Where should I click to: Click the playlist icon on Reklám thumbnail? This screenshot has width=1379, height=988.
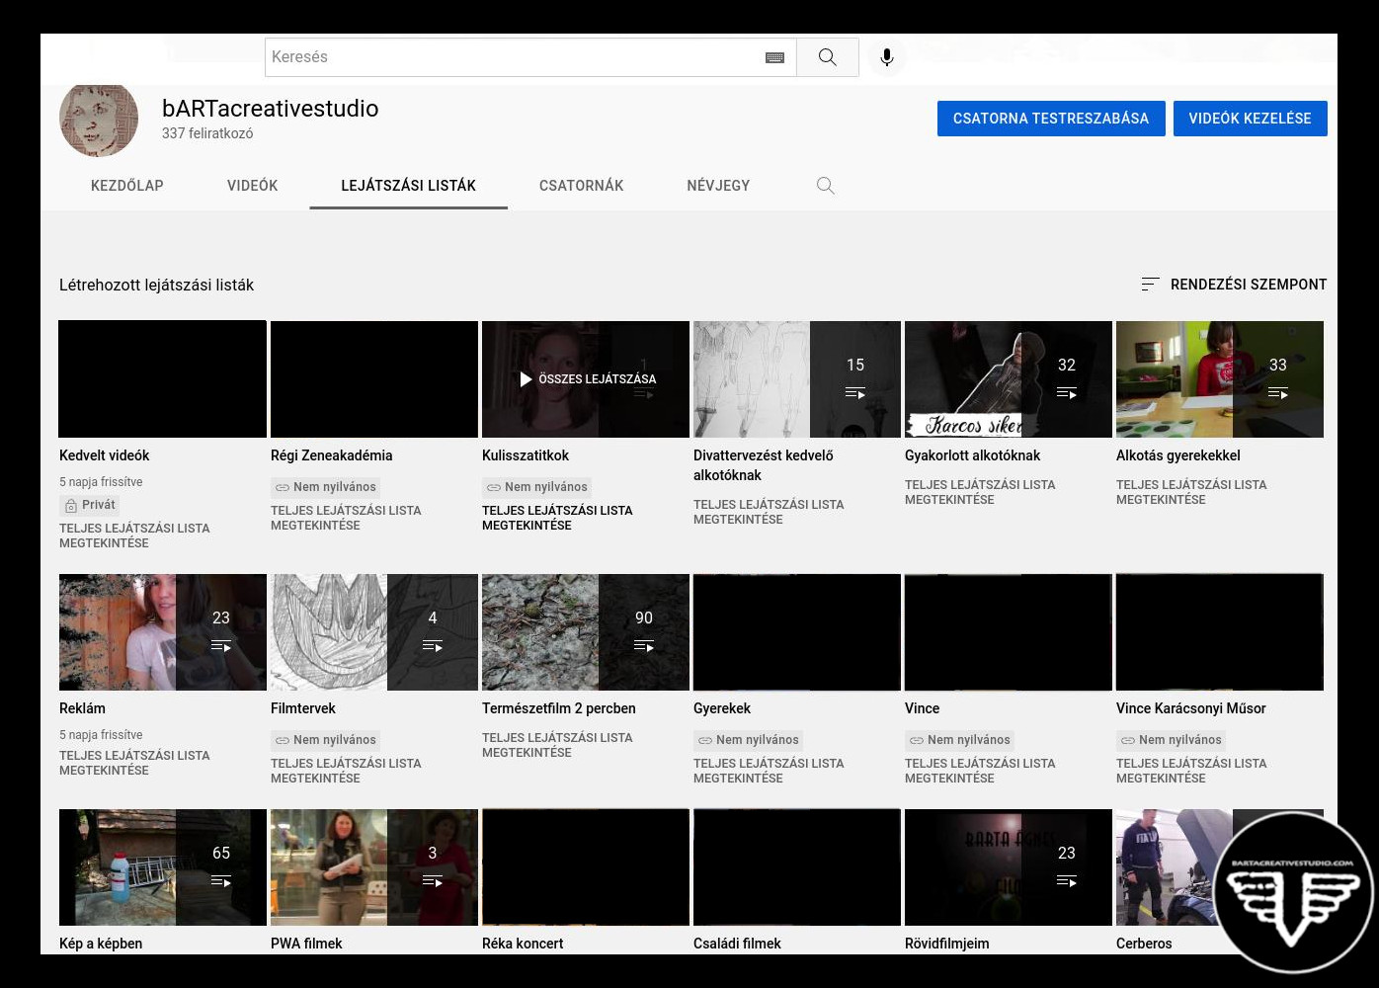coord(221,646)
